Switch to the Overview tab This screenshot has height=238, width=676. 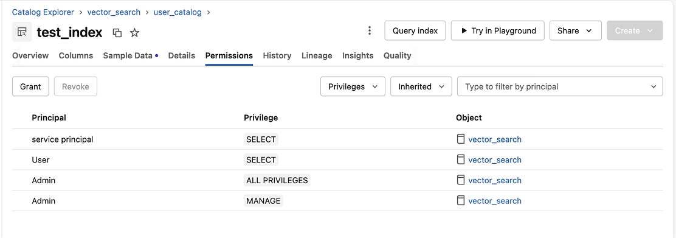click(30, 56)
